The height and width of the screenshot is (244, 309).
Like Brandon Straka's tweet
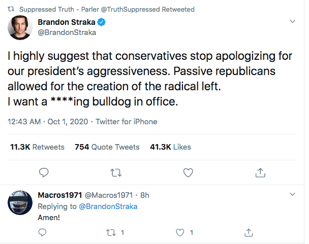188,172
